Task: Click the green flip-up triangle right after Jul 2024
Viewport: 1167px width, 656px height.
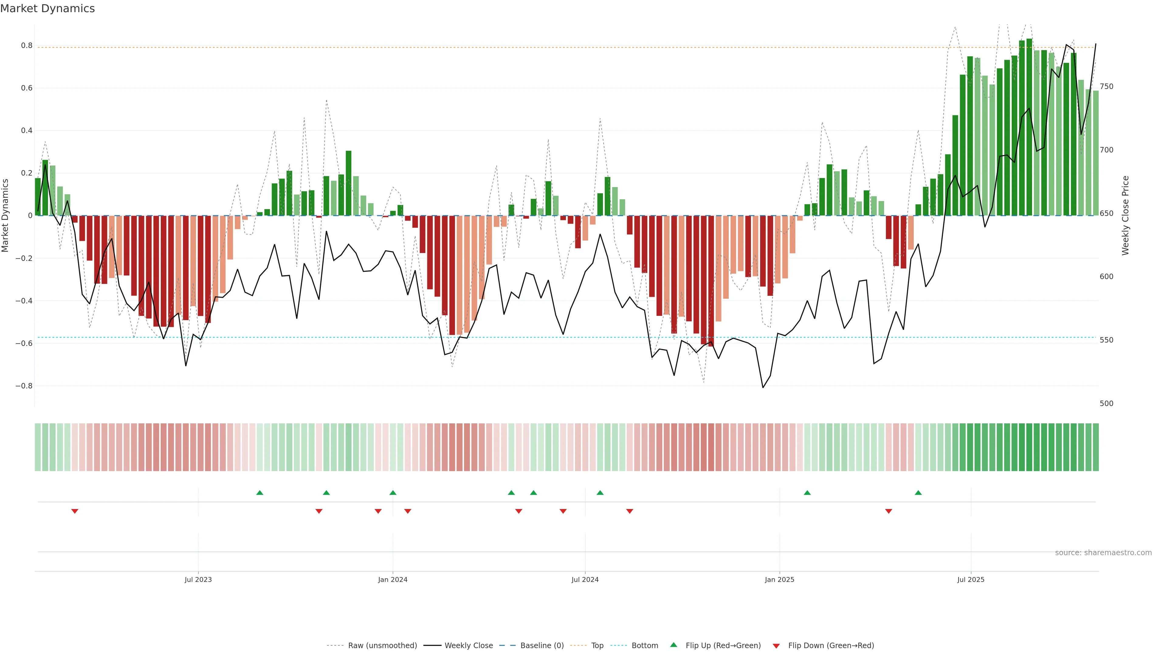Action: point(600,493)
